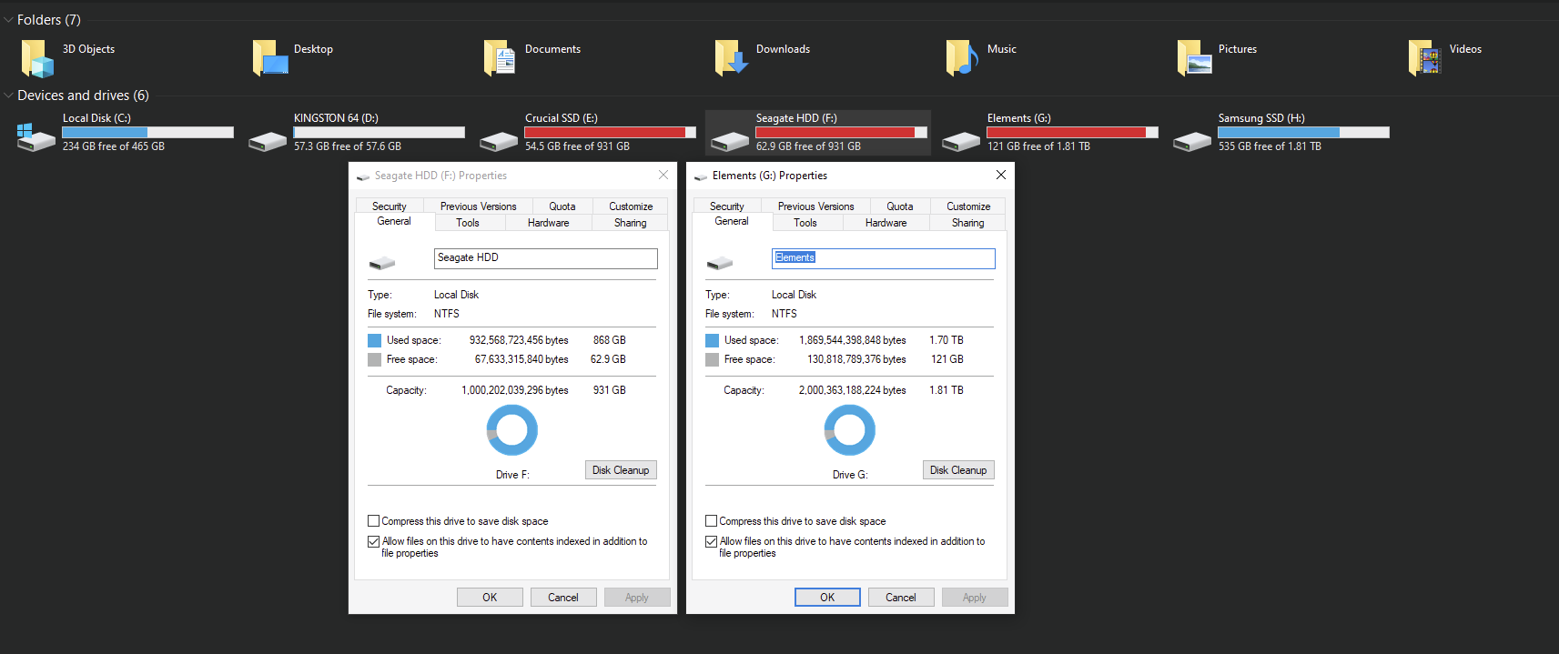
Task: Click OK in Elements (G:) Properties
Action: 827,598
